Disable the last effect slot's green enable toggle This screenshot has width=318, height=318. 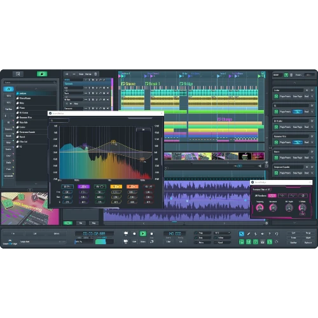(276, 173)
